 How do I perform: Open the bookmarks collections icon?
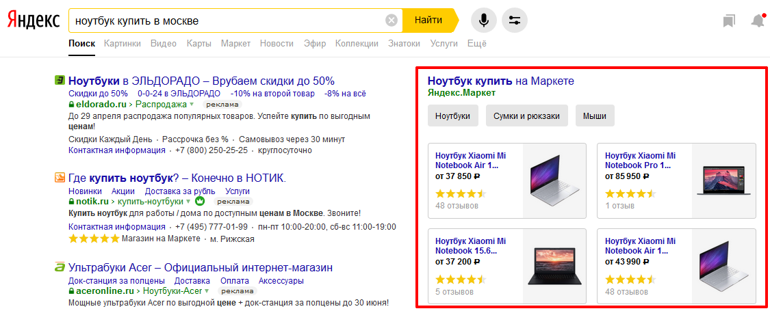click(x=729, y=21)
